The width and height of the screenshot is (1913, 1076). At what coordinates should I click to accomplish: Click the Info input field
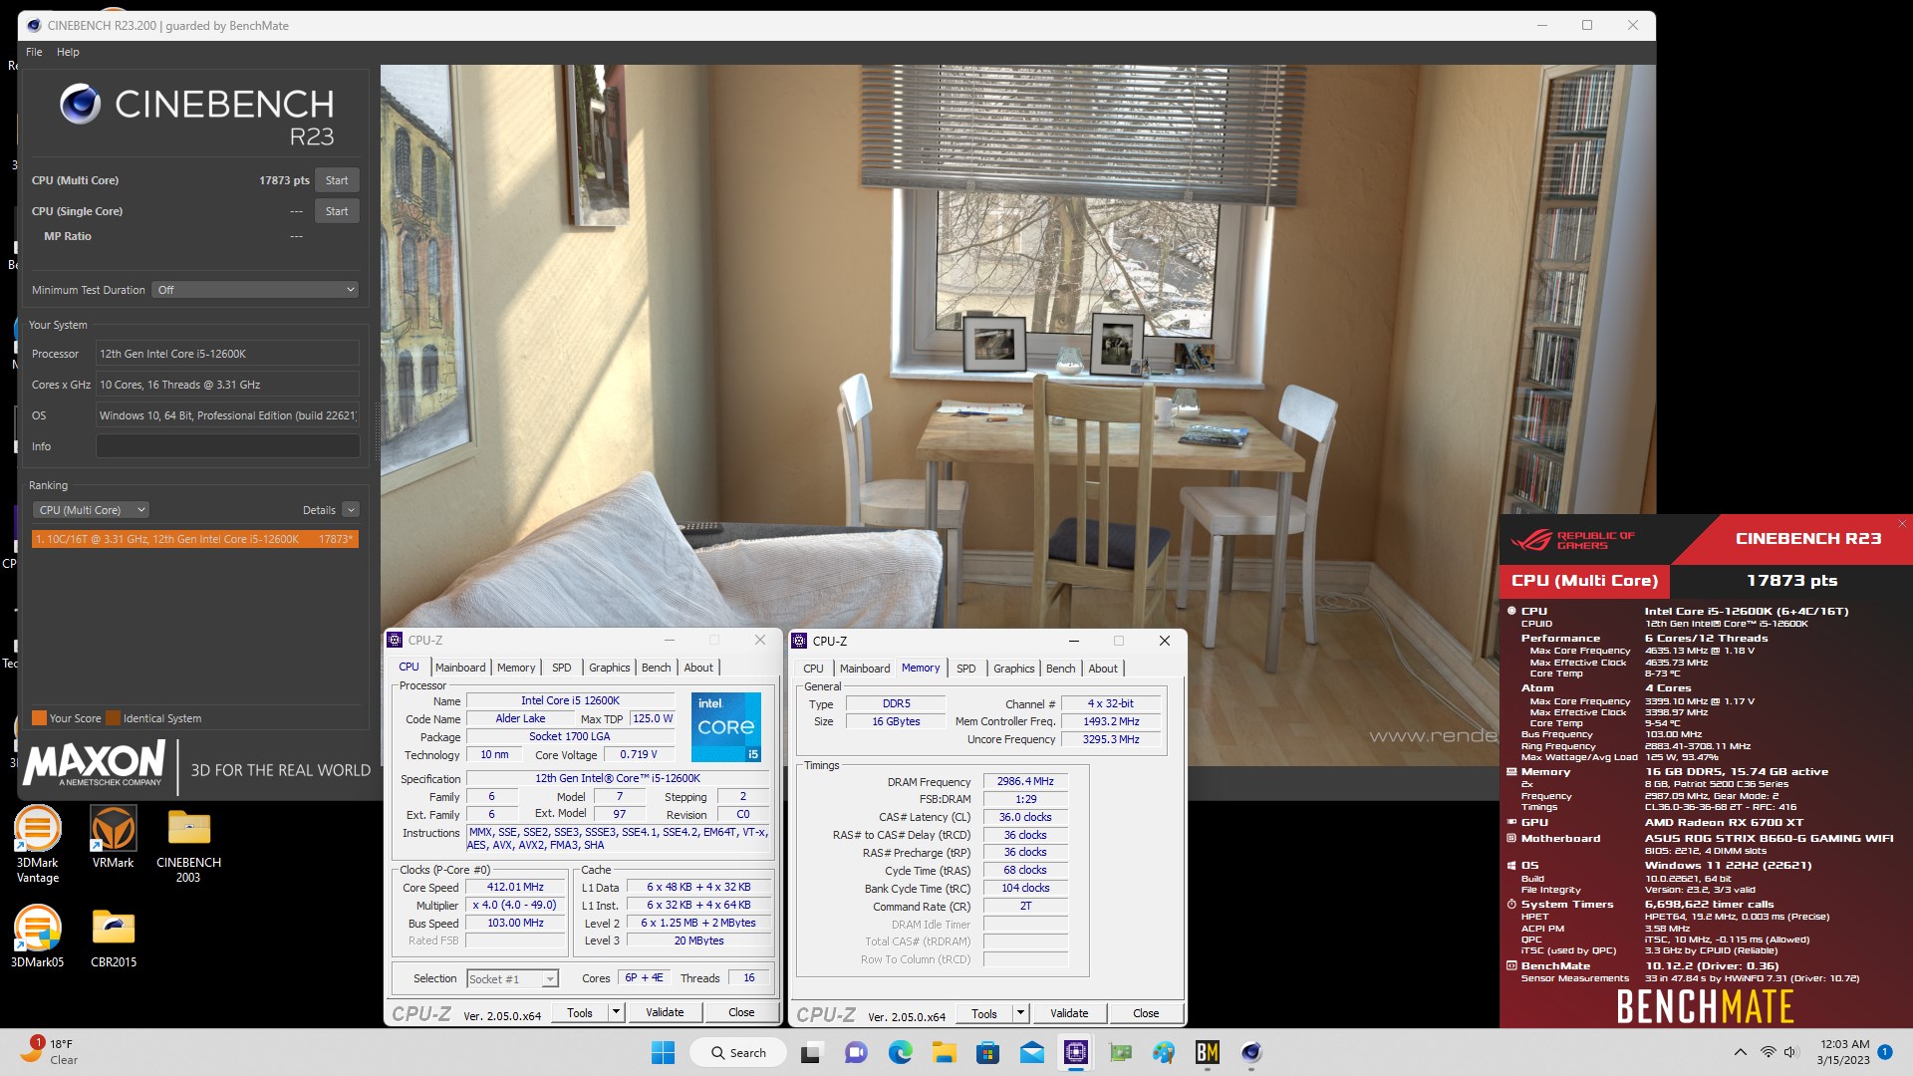pos(227,446)
